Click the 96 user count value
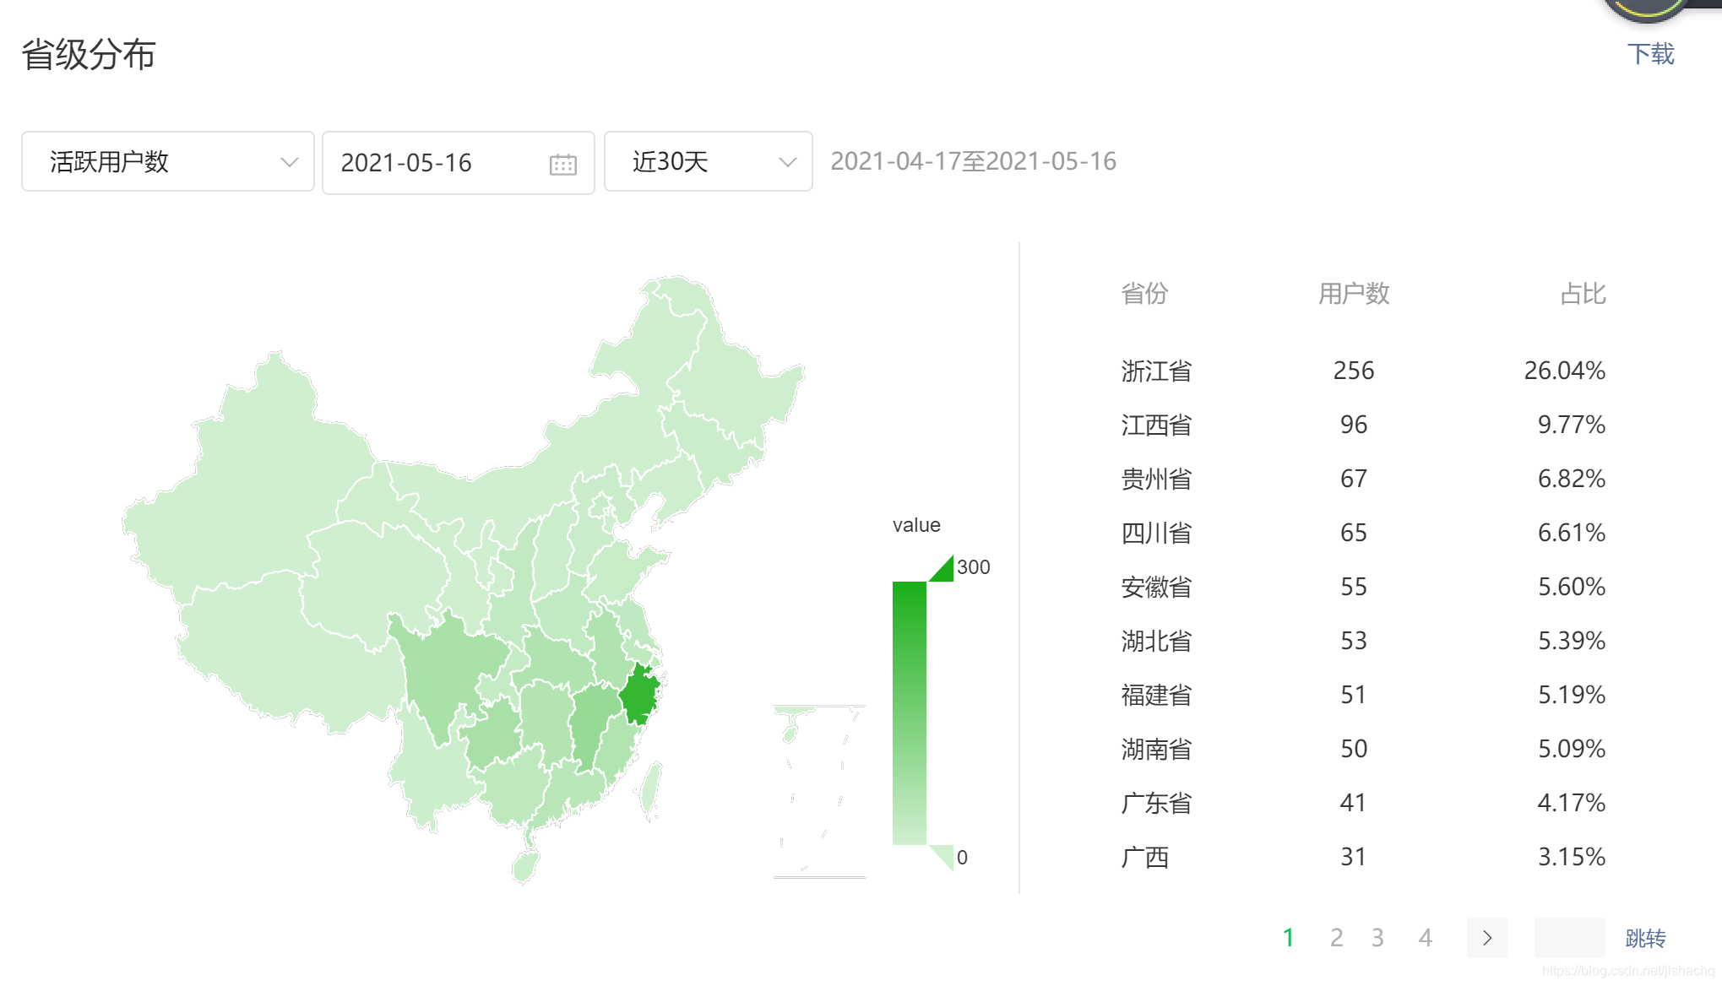Screen dimensions: 1722x986 click(1354, 425)
